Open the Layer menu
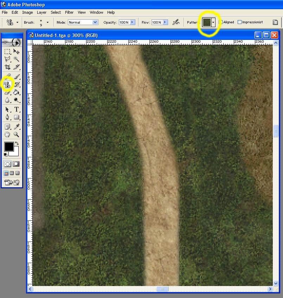 point(42,12)
